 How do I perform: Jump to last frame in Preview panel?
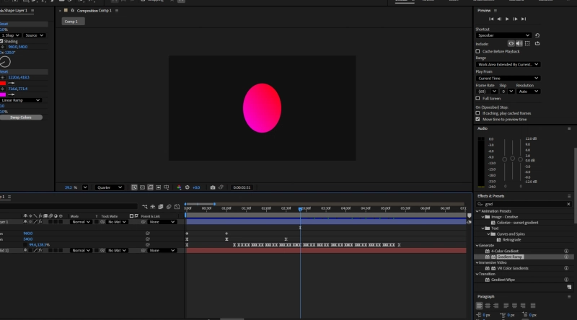click(x=524, y=19)
